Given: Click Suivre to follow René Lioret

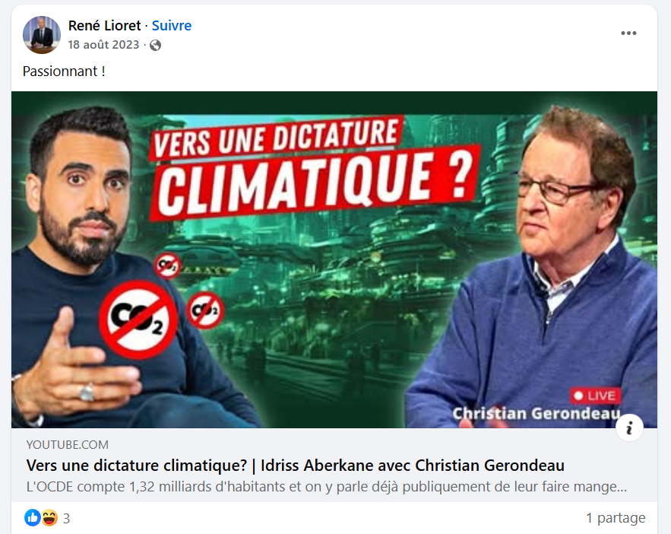Looking at the screenshot, I should click(172, 26).
